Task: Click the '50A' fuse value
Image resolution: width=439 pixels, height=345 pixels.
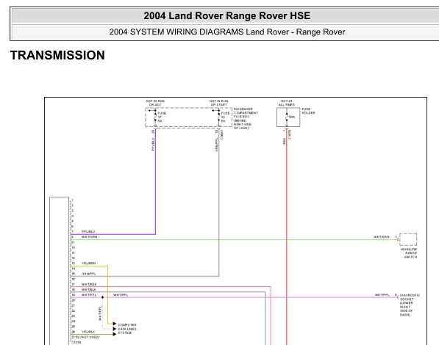Action: tap(292, 117)
